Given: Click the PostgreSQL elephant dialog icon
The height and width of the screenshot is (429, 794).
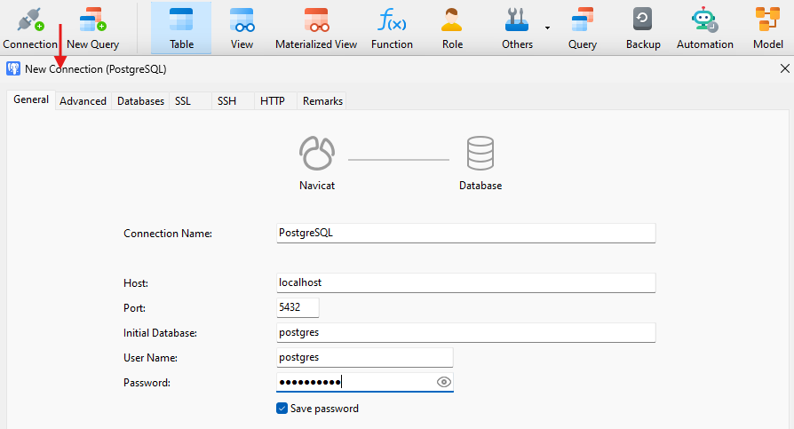Looking at the screenshot, I should tap(13, 69).
